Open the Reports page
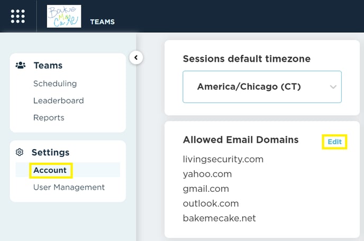Image resolution: width=364 pixels, height=241 pixels. [x=49, y=118]
